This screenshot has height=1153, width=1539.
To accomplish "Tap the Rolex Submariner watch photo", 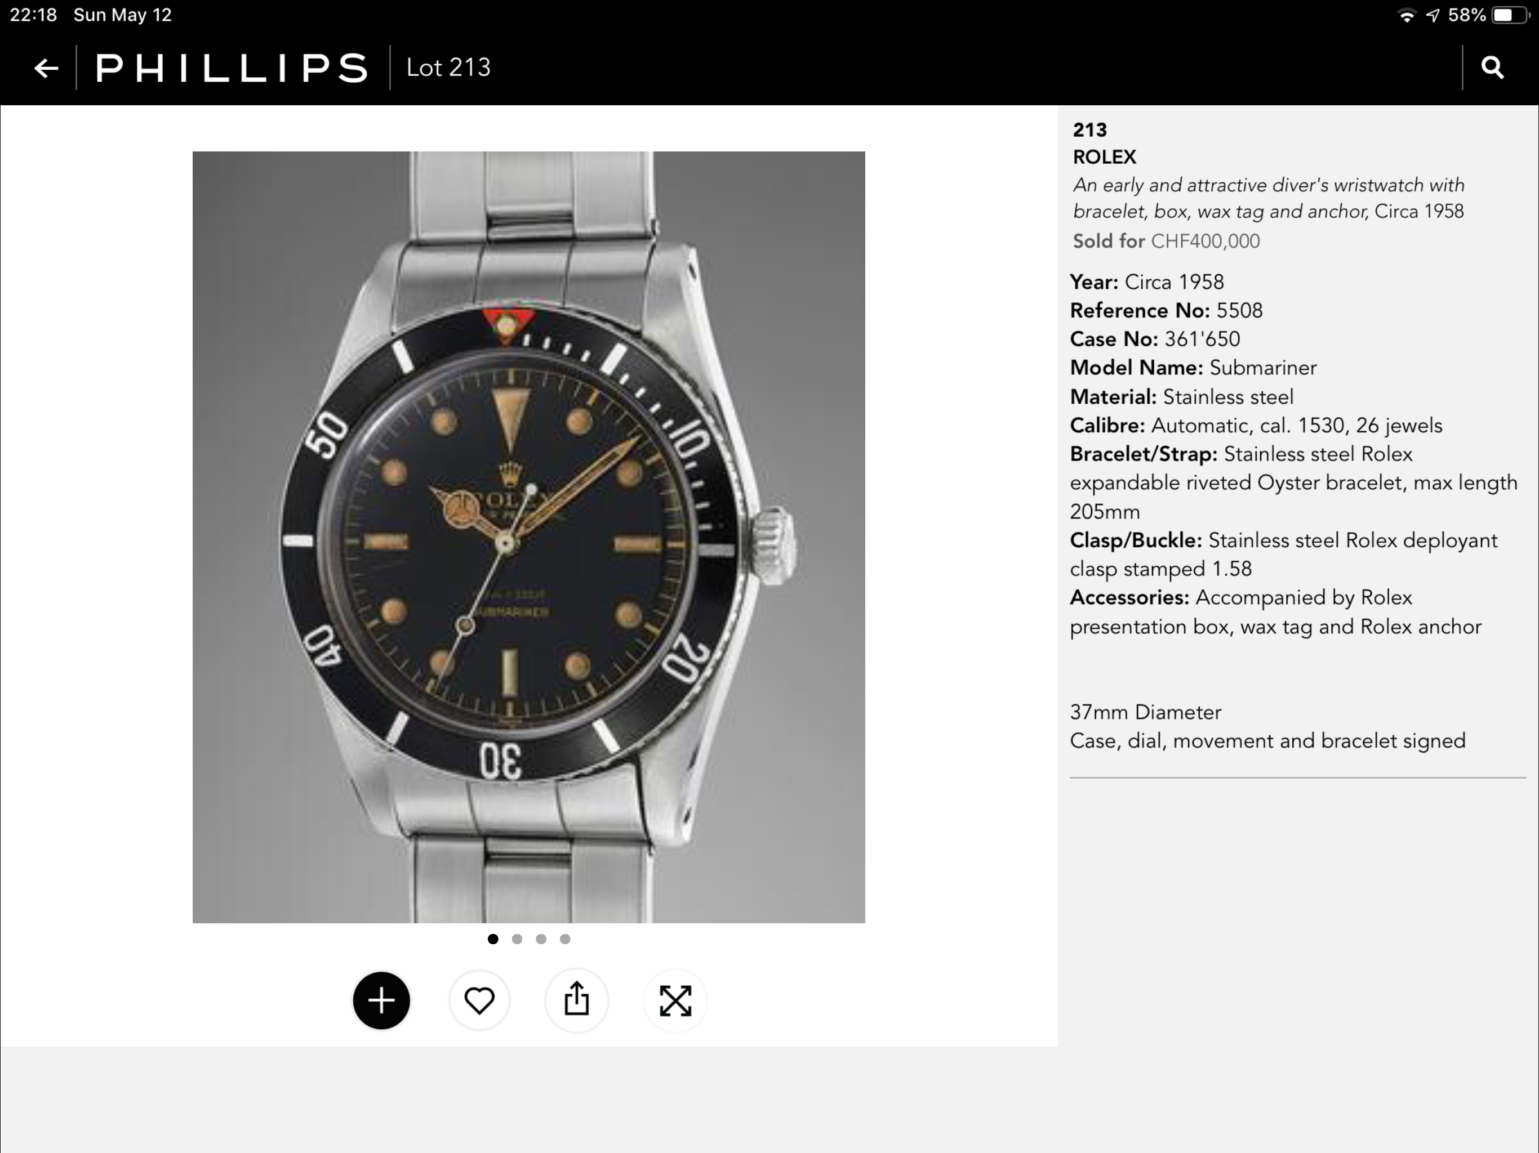I will [x=529, y=537].
